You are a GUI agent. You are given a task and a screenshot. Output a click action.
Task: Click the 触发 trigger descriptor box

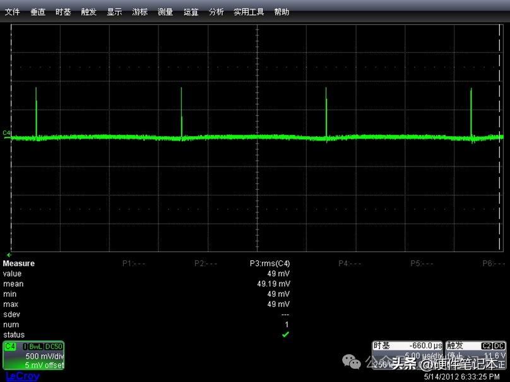point(476,355)
